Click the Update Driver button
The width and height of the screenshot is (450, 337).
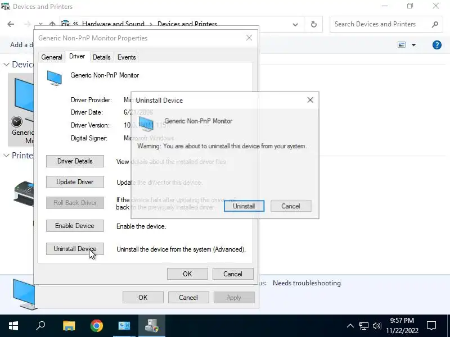point(75,182)
